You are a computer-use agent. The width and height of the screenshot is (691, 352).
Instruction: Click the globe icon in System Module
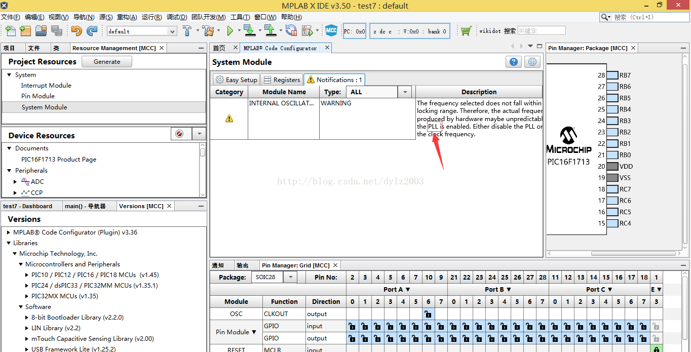pos(532,62)
